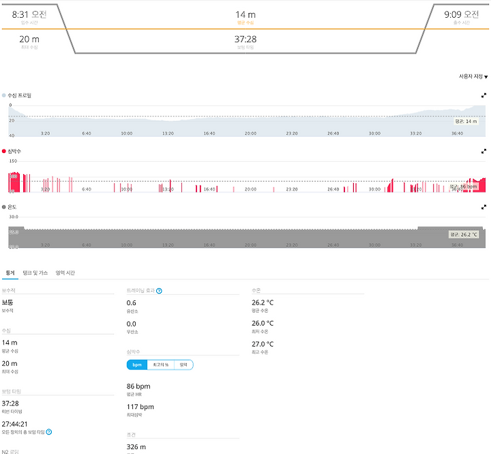Click the 26:40 time label on temperature chart
Image resolution: width=491 pixels, height=454 pixels.
(x=333, y=245)
